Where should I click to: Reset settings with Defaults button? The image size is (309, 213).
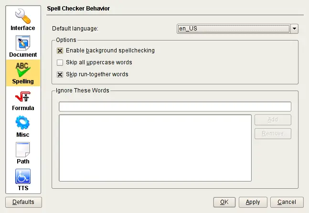[23, 202]
